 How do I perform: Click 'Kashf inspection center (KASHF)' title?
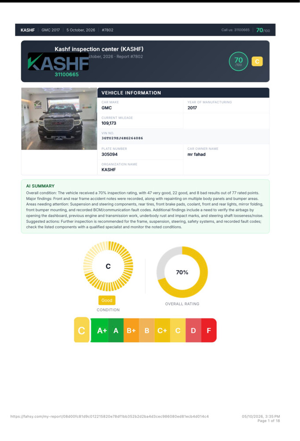point(99,49)
